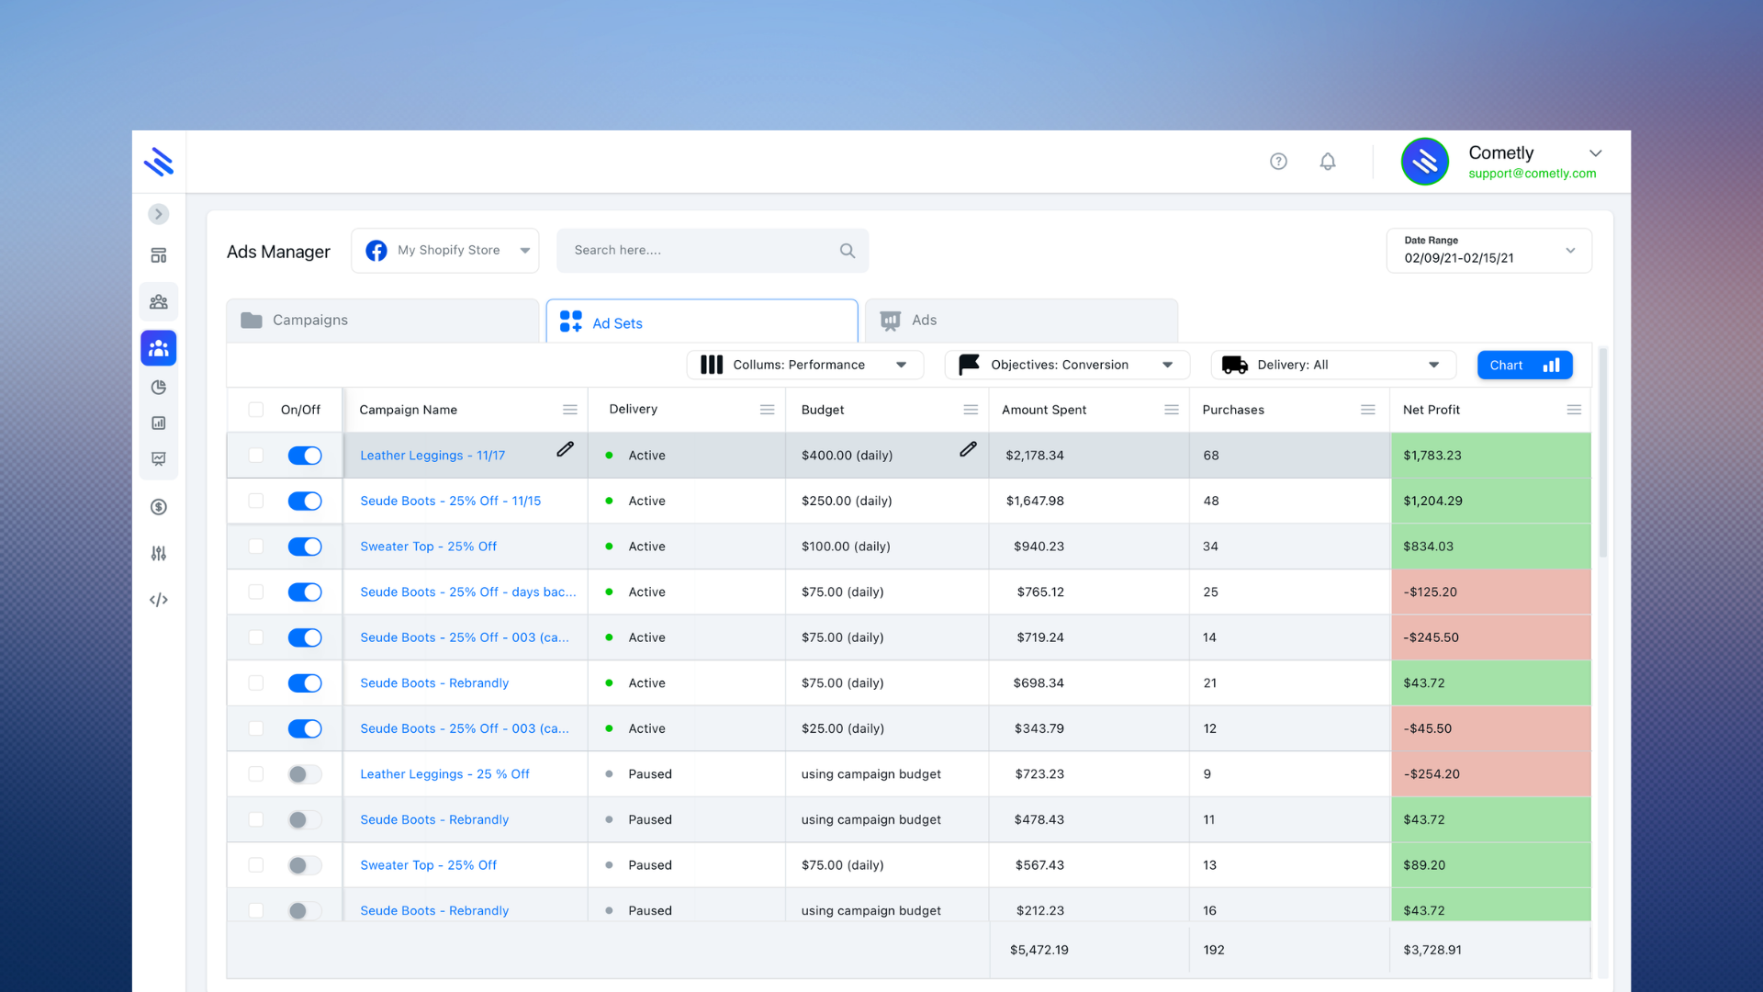Click the help question mark icon

[x=1278, y=162]
